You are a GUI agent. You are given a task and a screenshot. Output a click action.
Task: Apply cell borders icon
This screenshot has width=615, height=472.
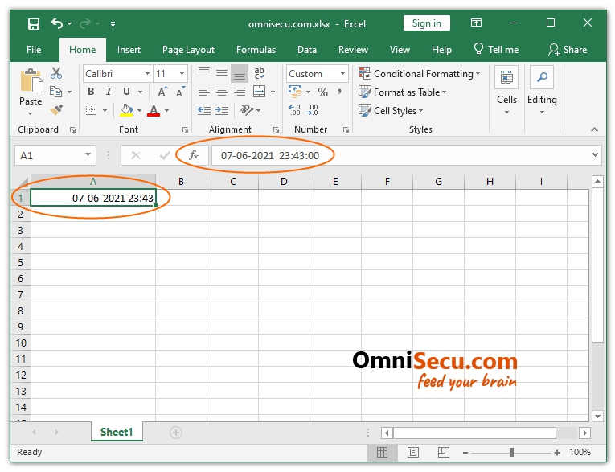pyautogui.click(x=91, y=110)
